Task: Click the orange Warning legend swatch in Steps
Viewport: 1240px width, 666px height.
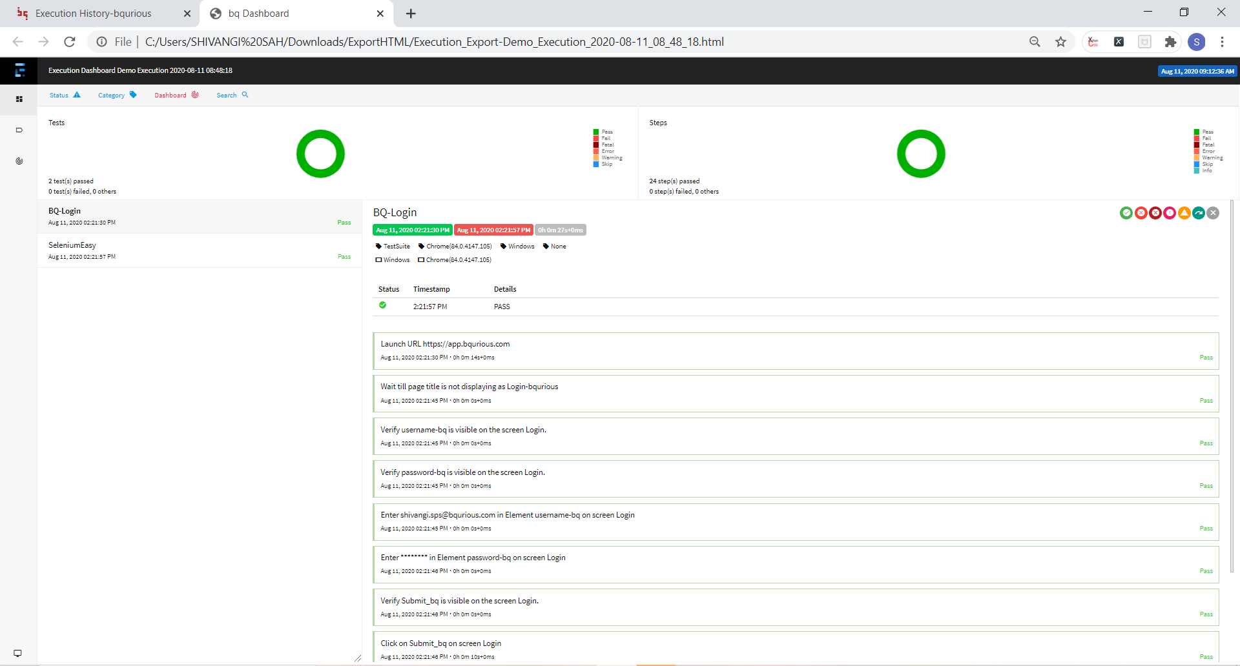Action: (x=1197, y=157)
